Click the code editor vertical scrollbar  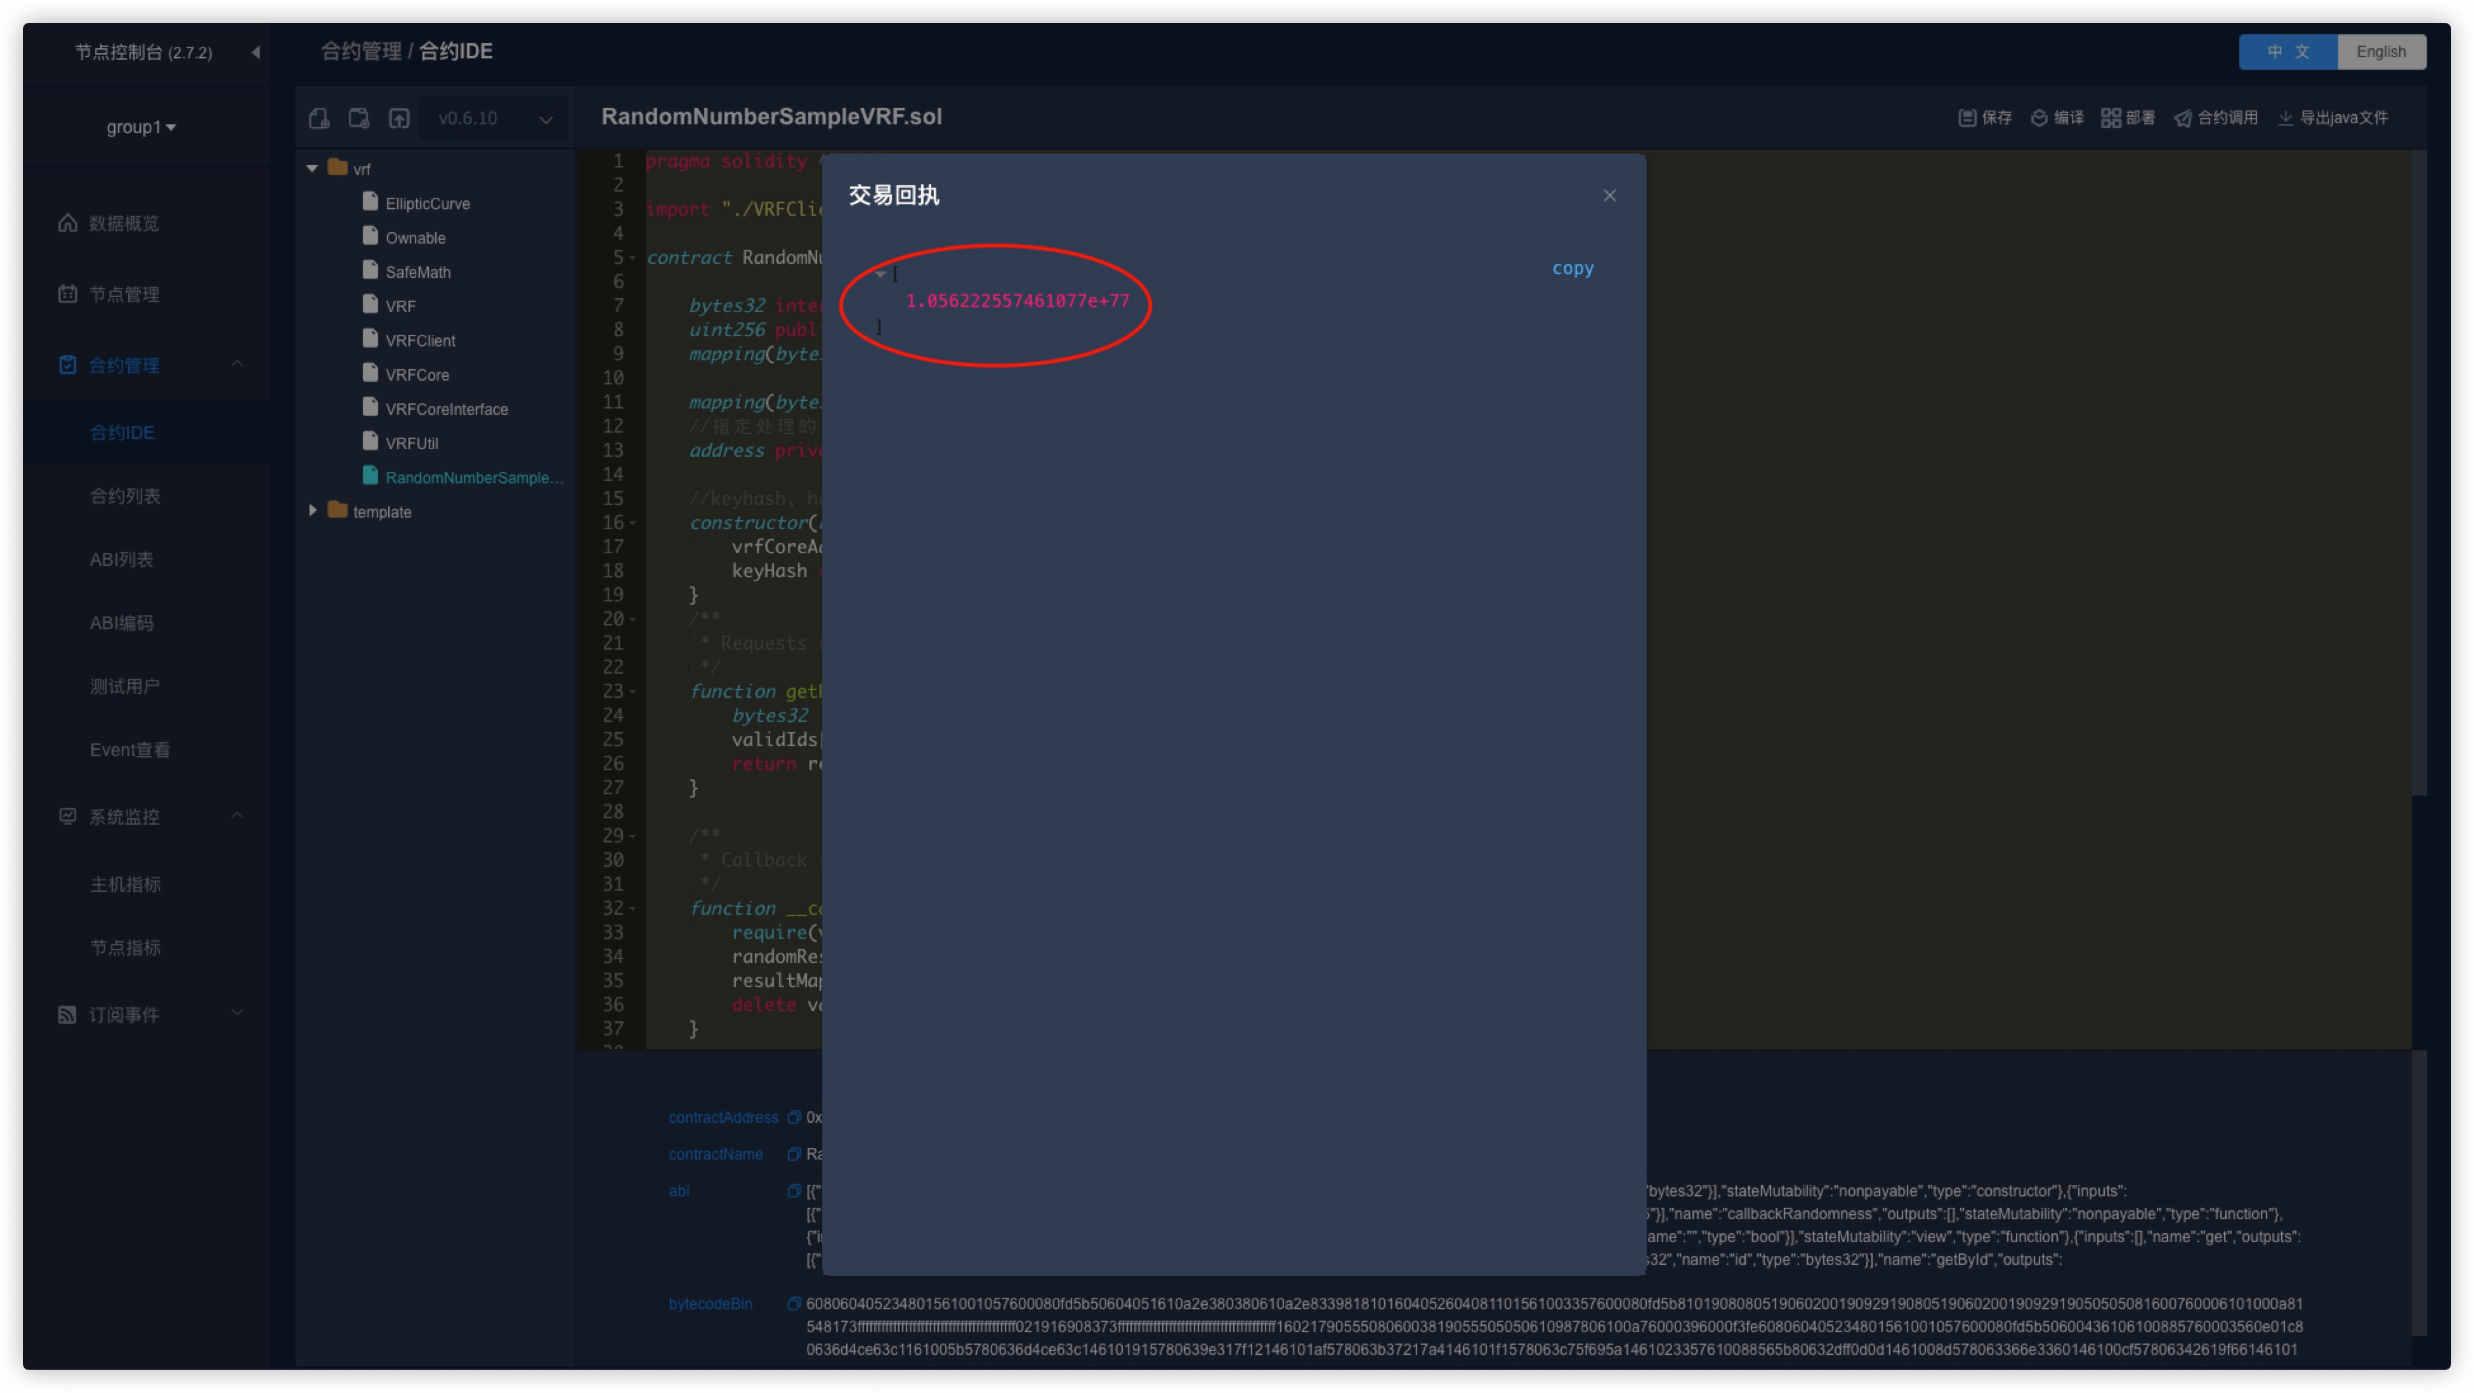[x=2419, y=473]
